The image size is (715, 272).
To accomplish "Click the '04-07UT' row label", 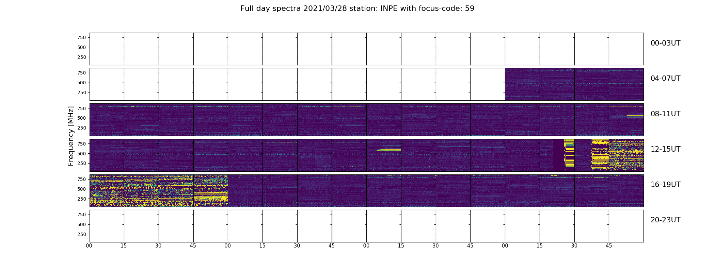I will click(665, 79).
